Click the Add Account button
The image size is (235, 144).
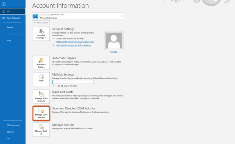[x=41, y=23]
